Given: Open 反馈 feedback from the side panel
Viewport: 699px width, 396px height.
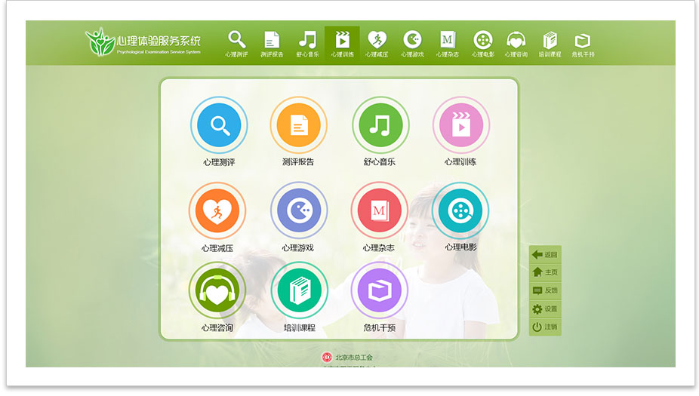Looking at the screenshot, I should [x=544, y=290].
